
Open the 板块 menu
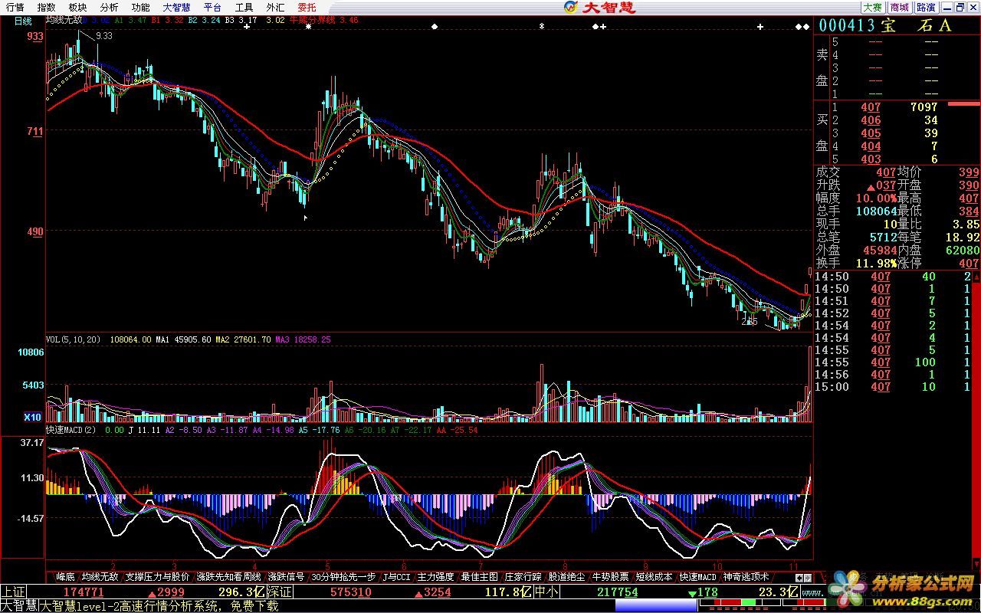coord(77,7)
